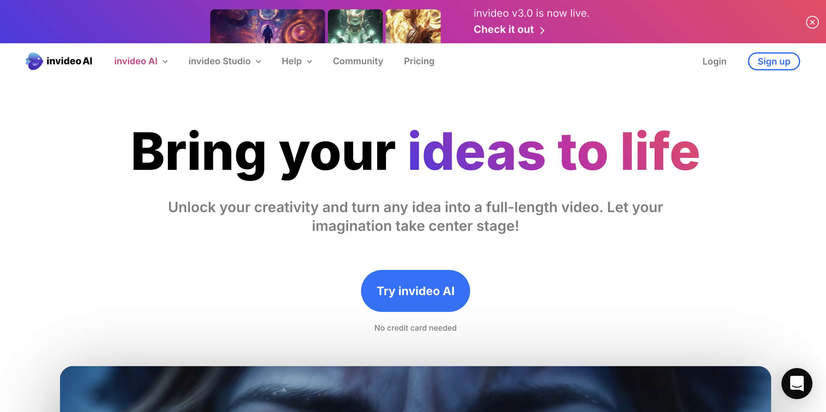Expand the Help dropdown chevron
826x412 pixels.
click(x=309, y=62)
